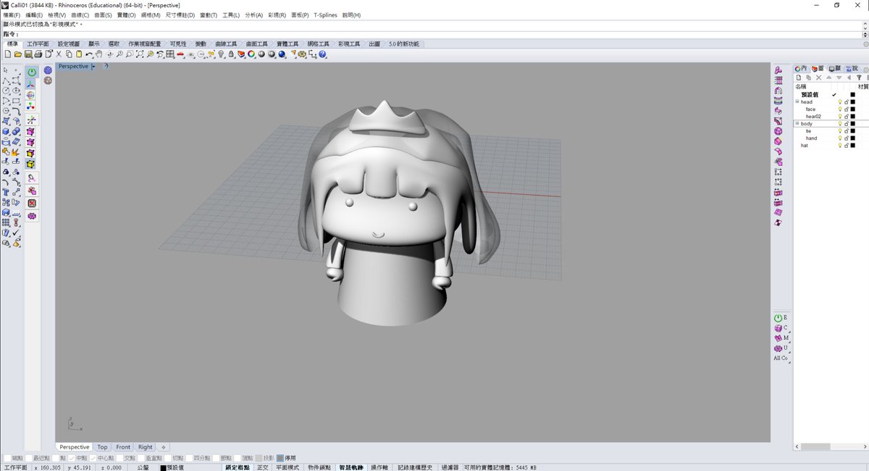Switch to the Right viewport tab
Viewport: 869px width, 471px height.
pos(146,447)
